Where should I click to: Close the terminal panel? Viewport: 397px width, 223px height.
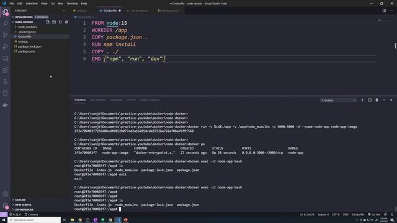pyautogui.click(x=391, y=100)
